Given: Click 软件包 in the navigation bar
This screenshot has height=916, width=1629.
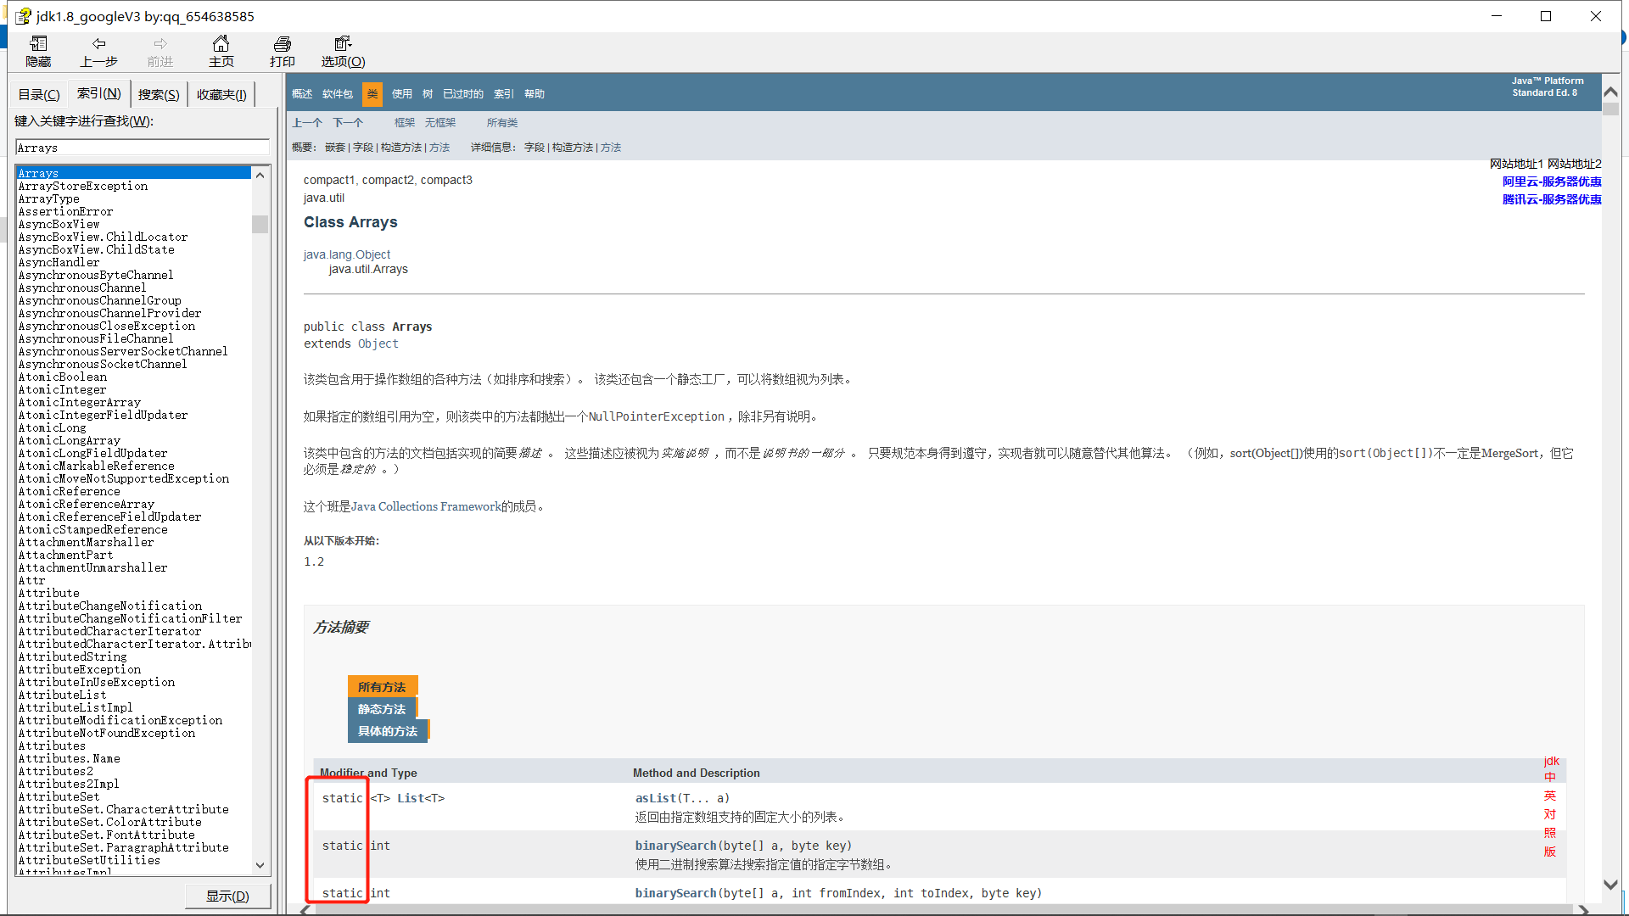Looking at the screenshot, I should pos(337,94).
